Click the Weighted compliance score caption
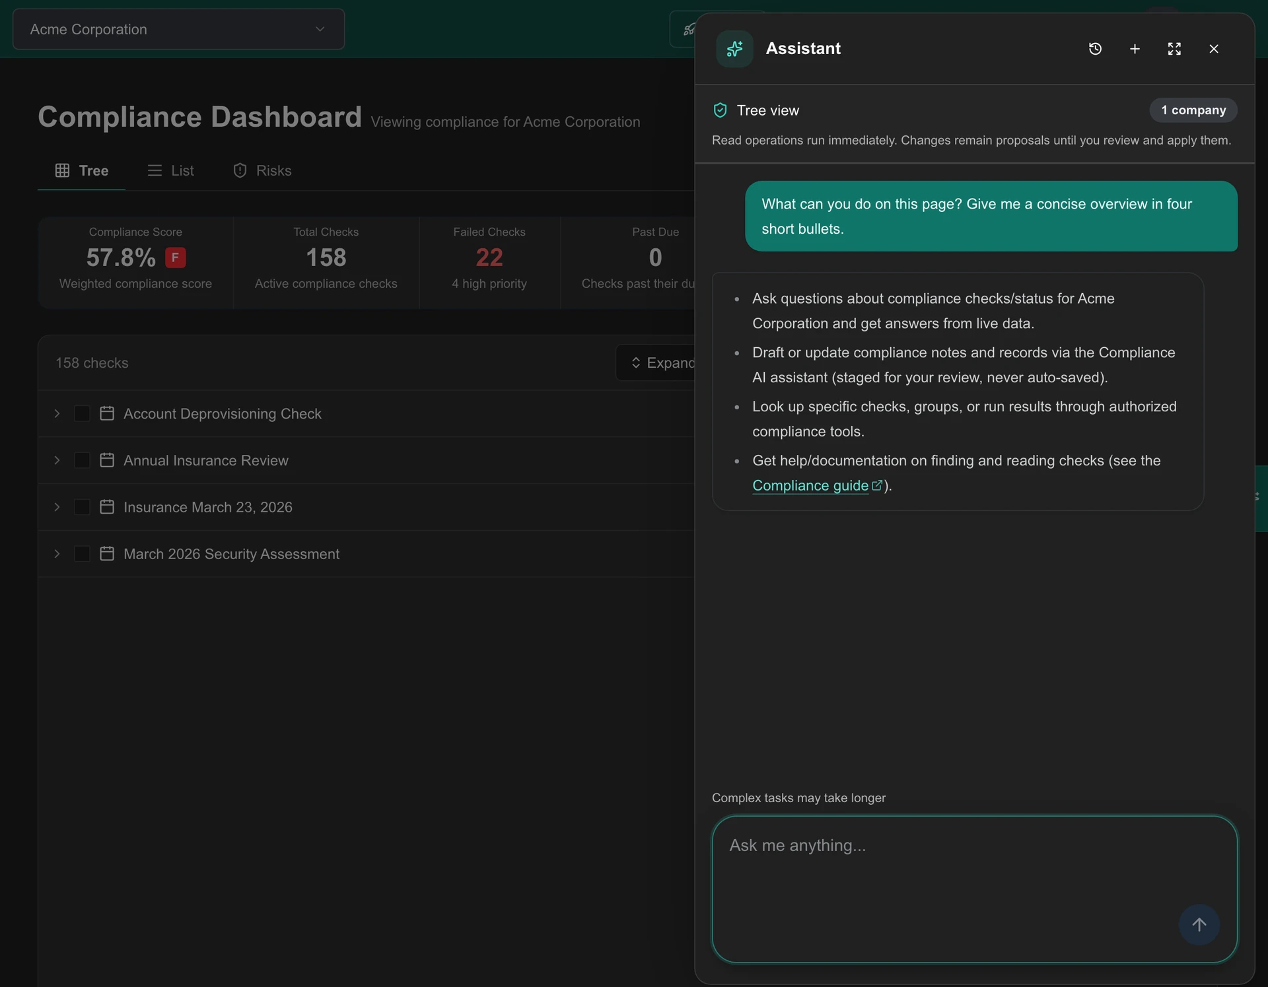 pos(135,283)
